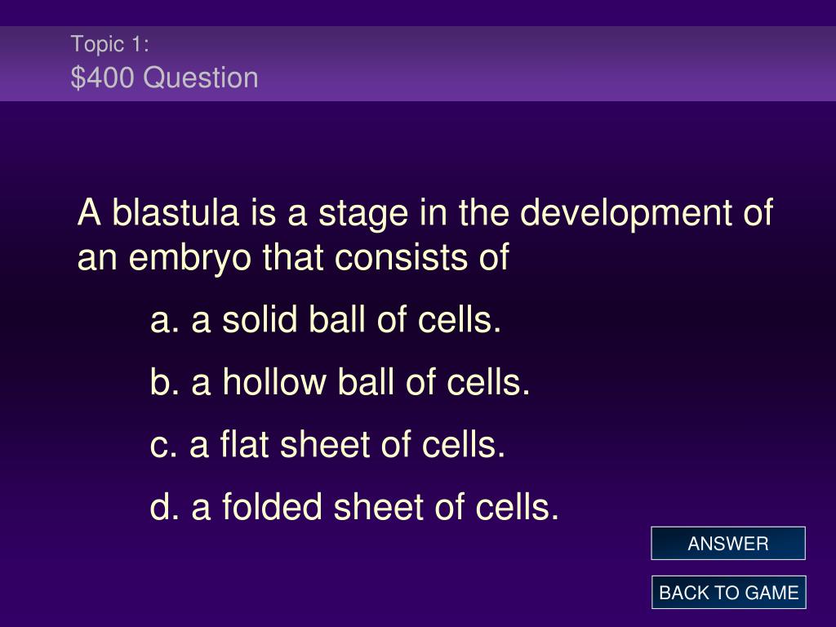The width and height of the screenshot is (836, 627).
Task: Click the '$400 Question' heading
Action: (x=165, y=78)
